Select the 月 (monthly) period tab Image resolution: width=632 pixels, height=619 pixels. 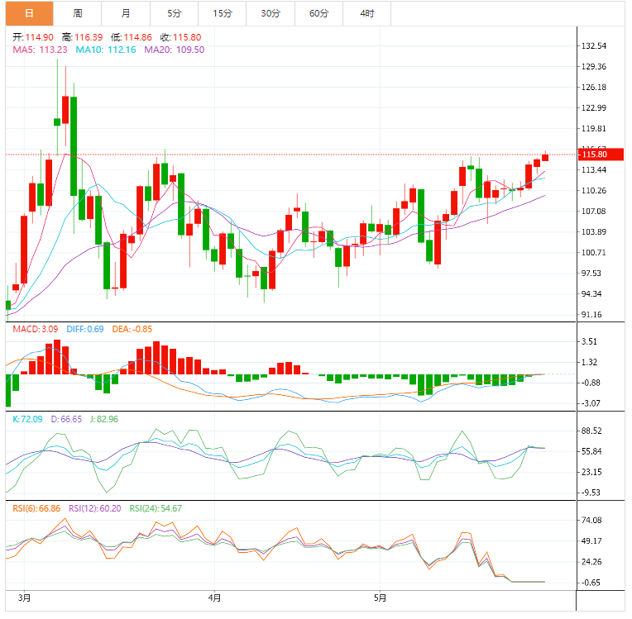click(125, 13)
